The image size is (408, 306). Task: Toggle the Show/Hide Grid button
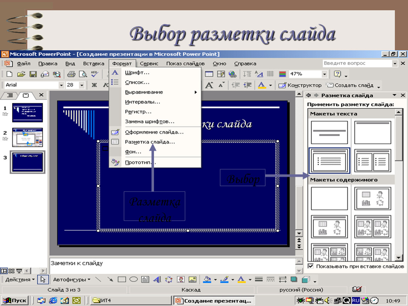point(270,74)
